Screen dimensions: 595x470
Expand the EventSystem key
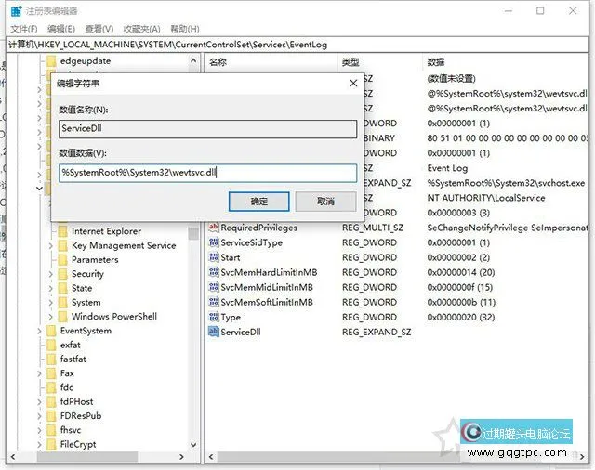coord(39,331)
